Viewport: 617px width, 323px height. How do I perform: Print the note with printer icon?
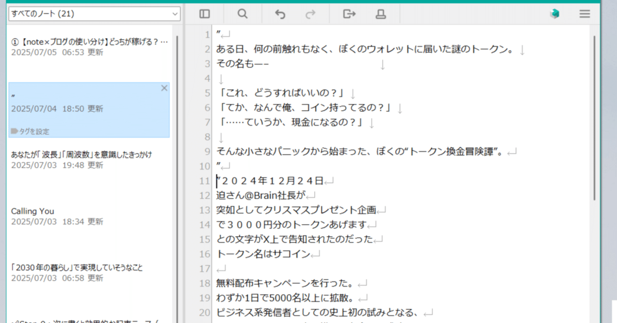point(381,14)
